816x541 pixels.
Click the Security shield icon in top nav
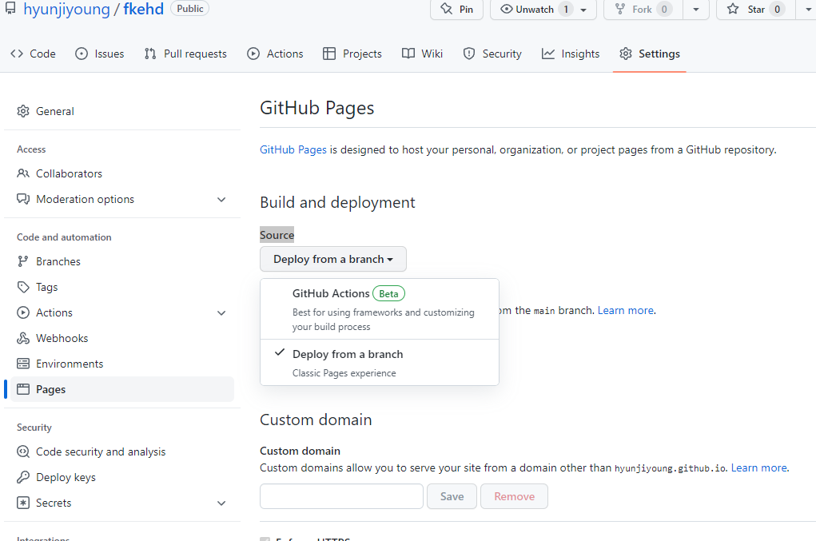469,54
